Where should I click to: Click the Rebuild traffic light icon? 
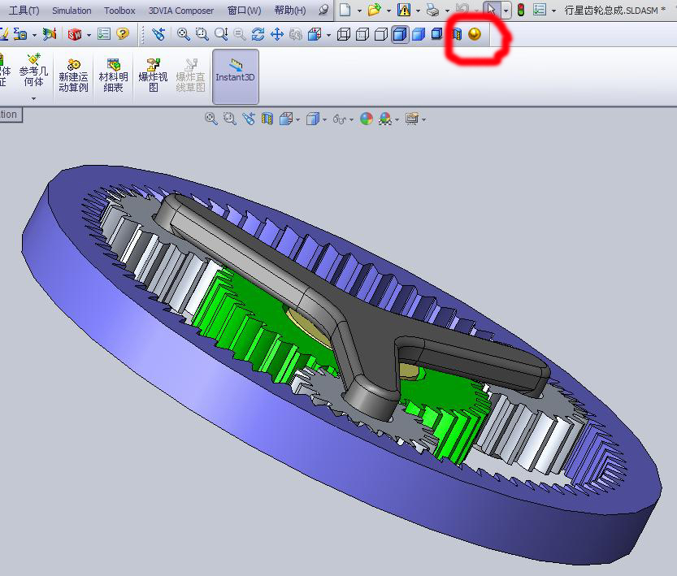[x=521, y=10]
